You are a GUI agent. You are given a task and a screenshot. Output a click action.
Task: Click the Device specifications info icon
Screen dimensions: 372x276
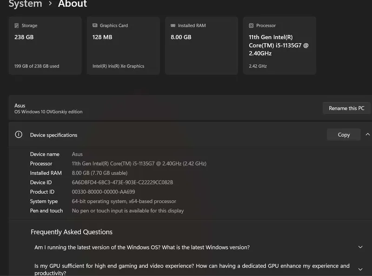(x=19, y=135)
